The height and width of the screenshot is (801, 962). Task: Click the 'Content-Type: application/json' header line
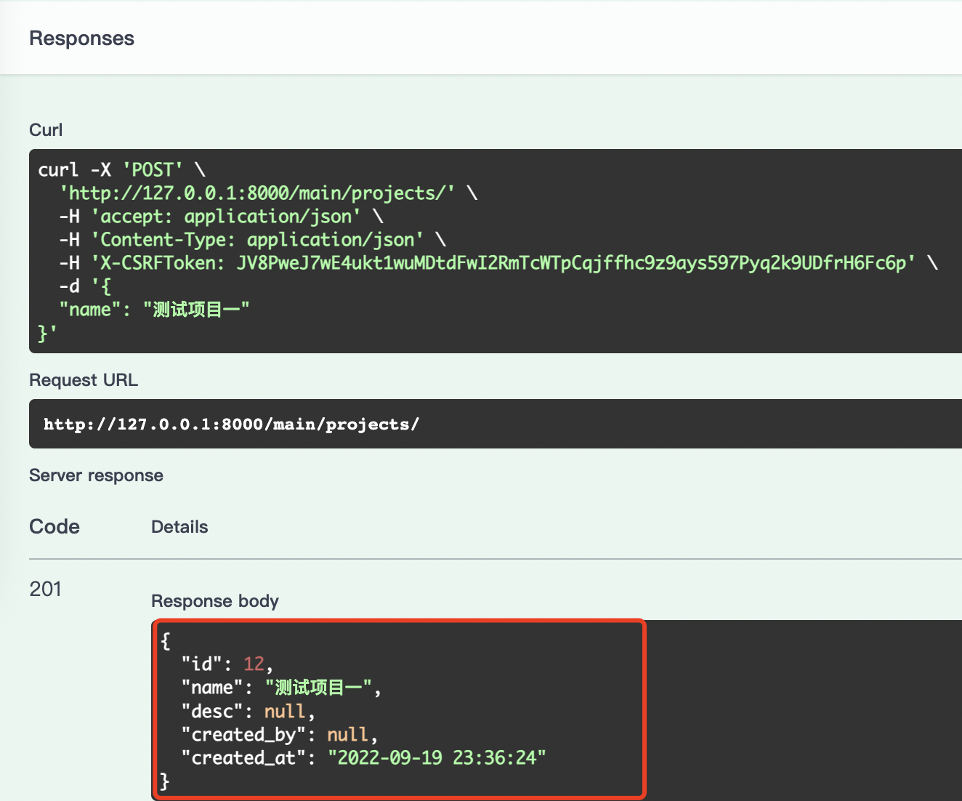[x=252, y=240]
